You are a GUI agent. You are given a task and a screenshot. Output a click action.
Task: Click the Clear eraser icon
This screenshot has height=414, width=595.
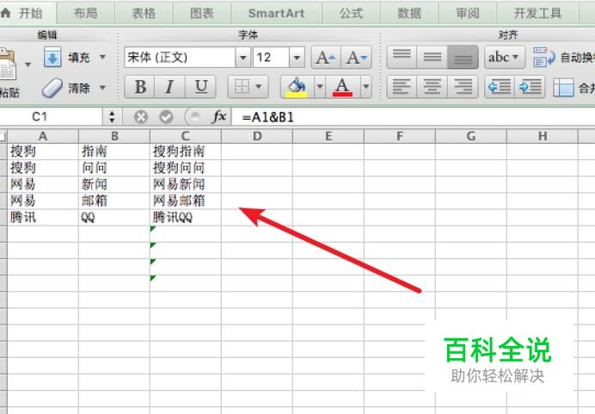point(52,88)
